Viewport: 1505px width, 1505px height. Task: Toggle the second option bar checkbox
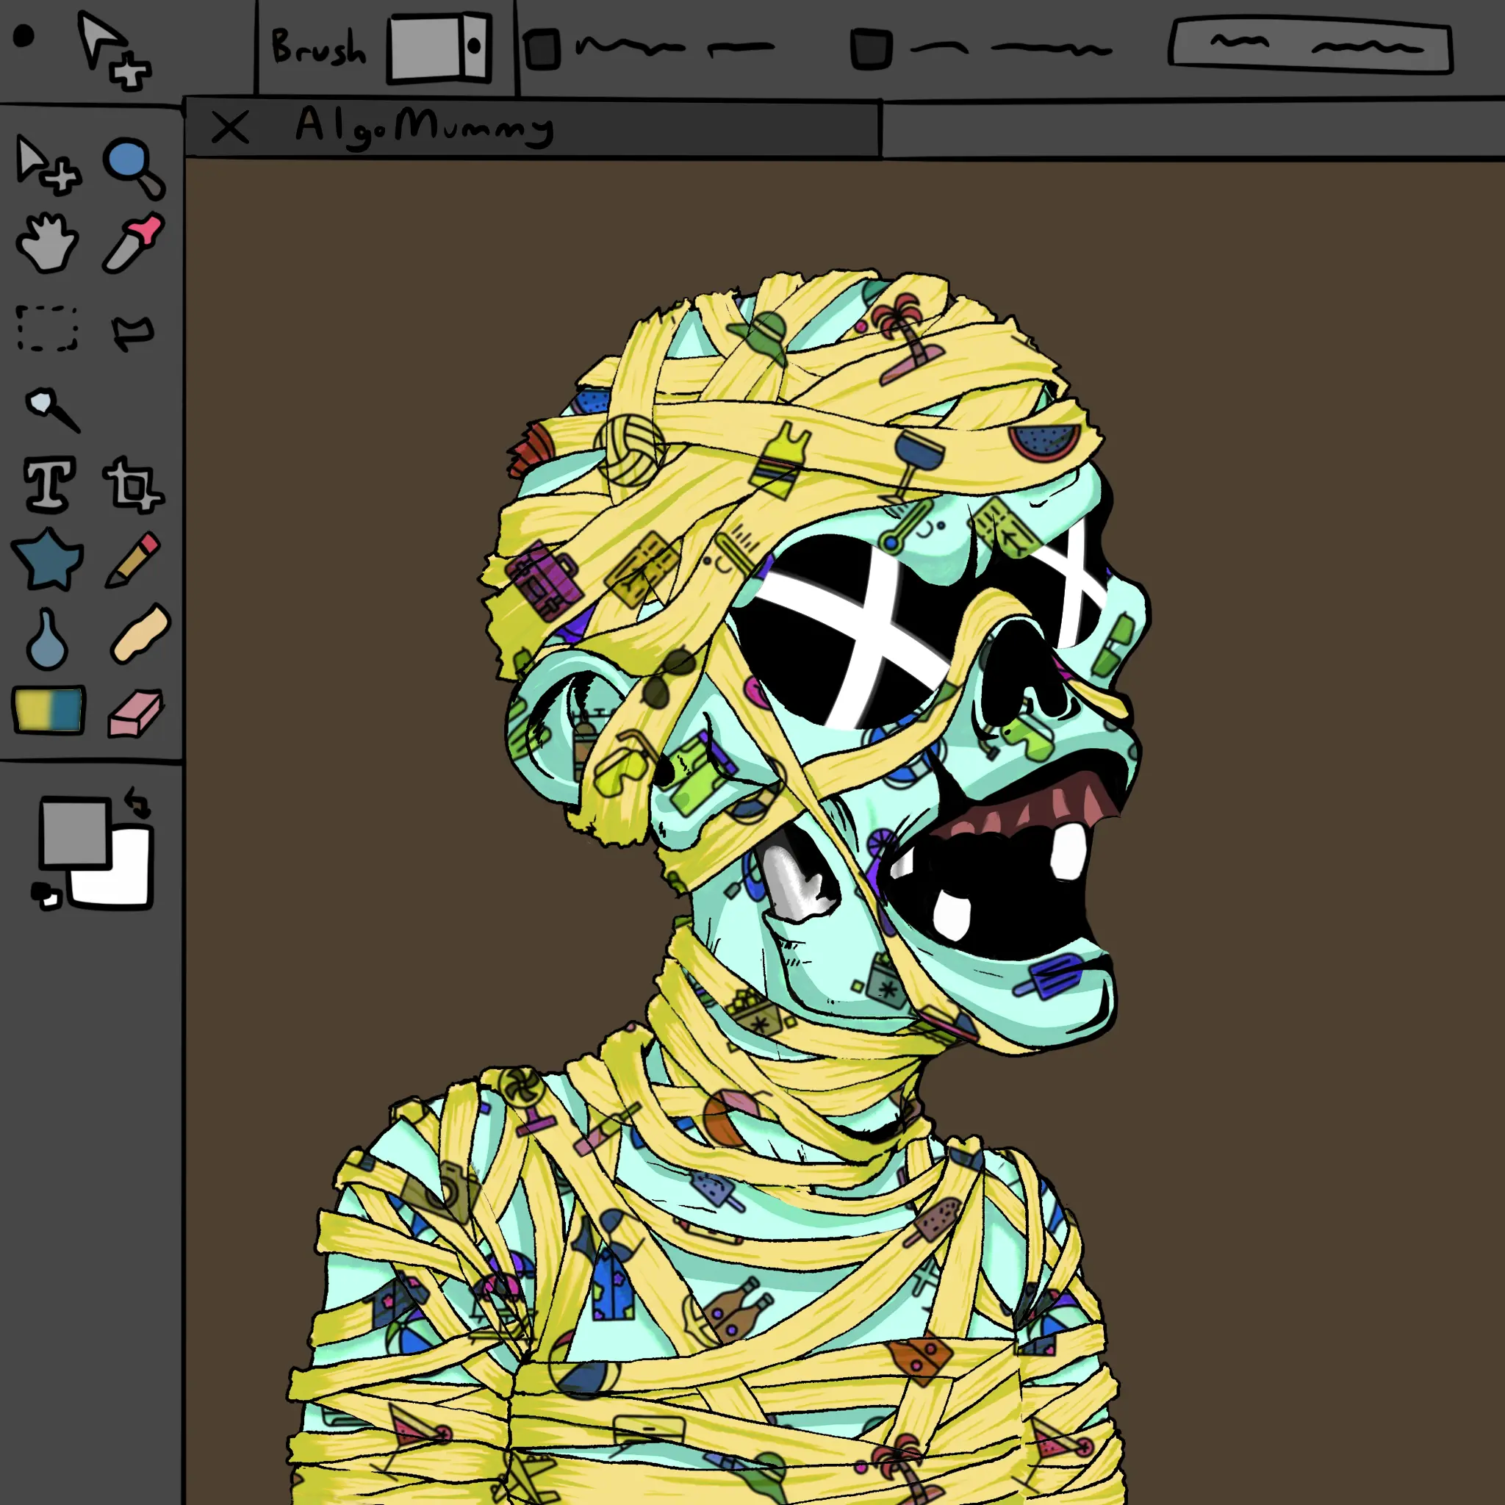click(870, 49)
